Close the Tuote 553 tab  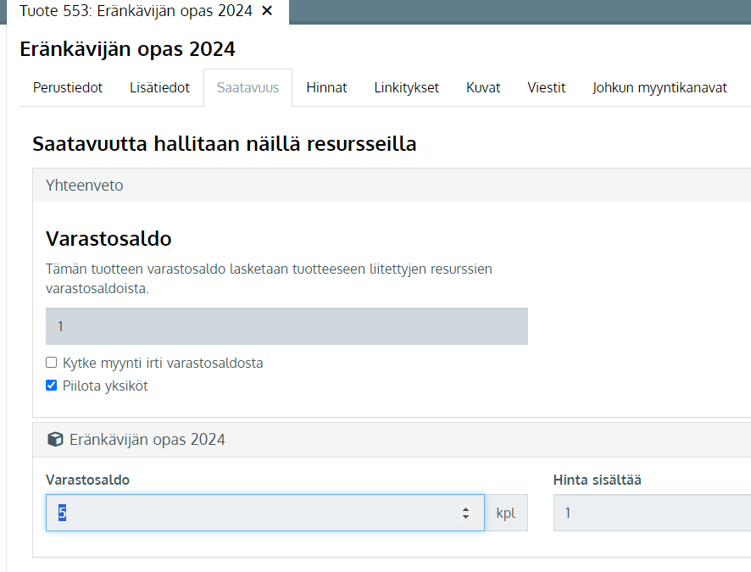coord(267,10)
